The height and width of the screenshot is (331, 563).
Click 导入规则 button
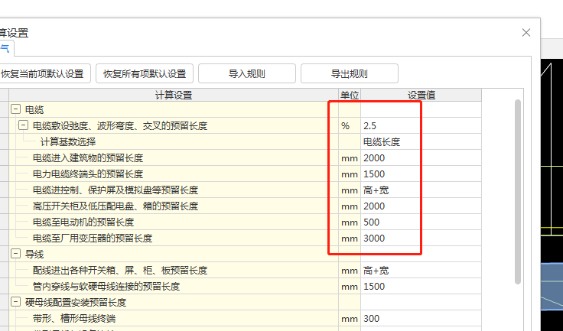[x=247, y=73]
